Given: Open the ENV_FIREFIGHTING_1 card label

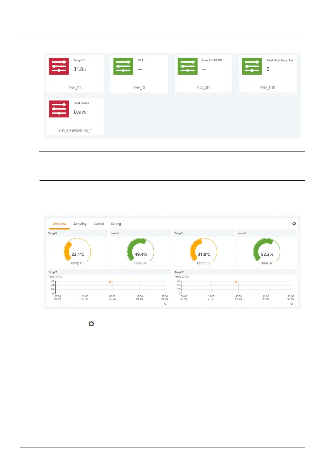Looking at the screenshot, I should point(75,131).
